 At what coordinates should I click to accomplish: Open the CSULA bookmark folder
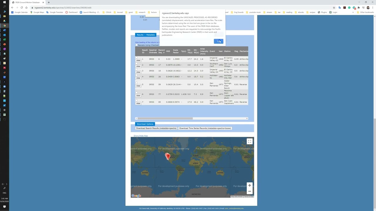[x=107, y=12]
